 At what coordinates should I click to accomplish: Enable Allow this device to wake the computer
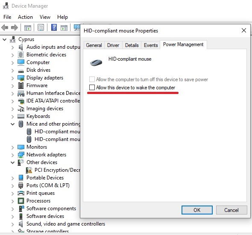92,88
